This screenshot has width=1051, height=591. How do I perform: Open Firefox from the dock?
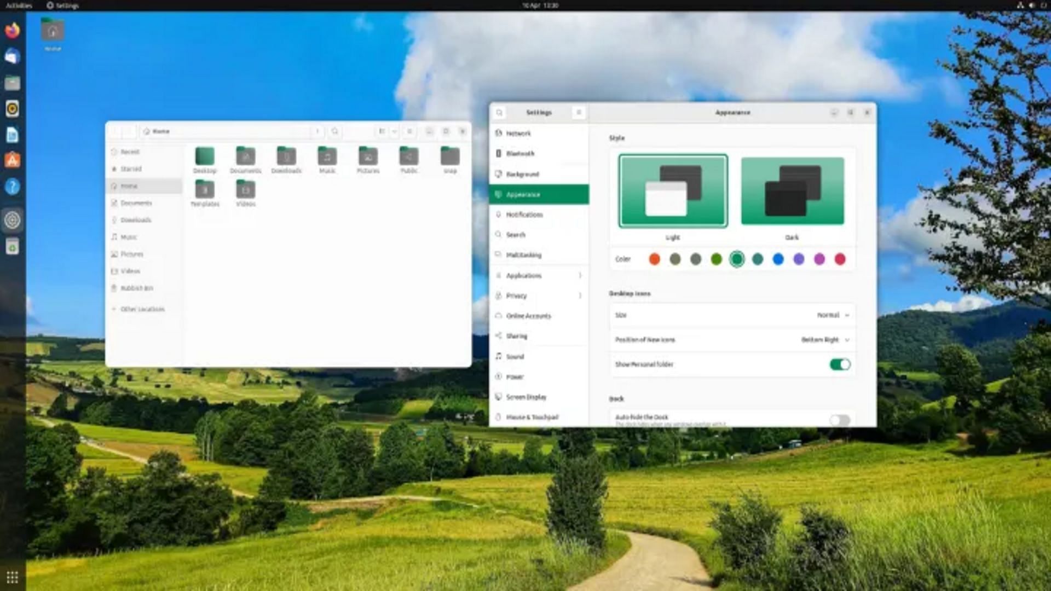[x=13, y=30]
